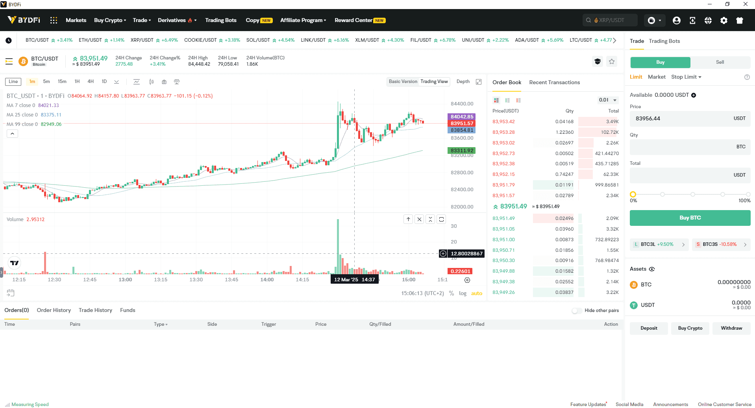Click the 0% amount slider handle
The image size is (755, 408).
coord(633,194)
